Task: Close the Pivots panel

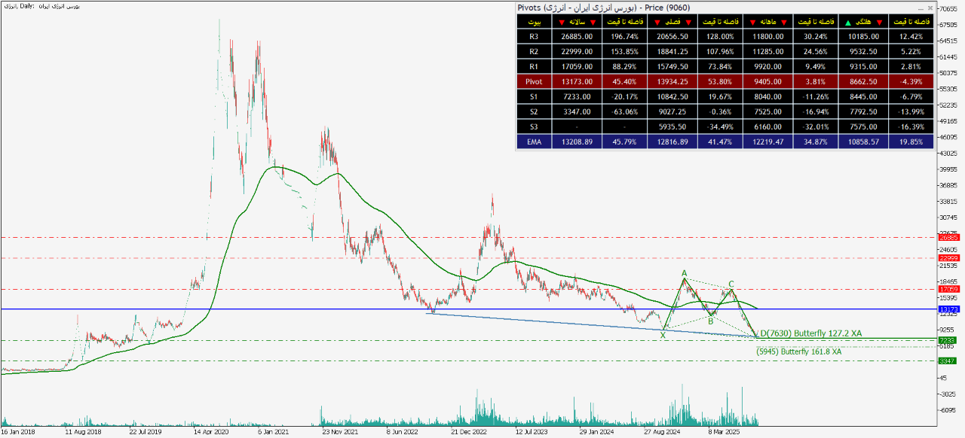Action: [x=930, y=8]
